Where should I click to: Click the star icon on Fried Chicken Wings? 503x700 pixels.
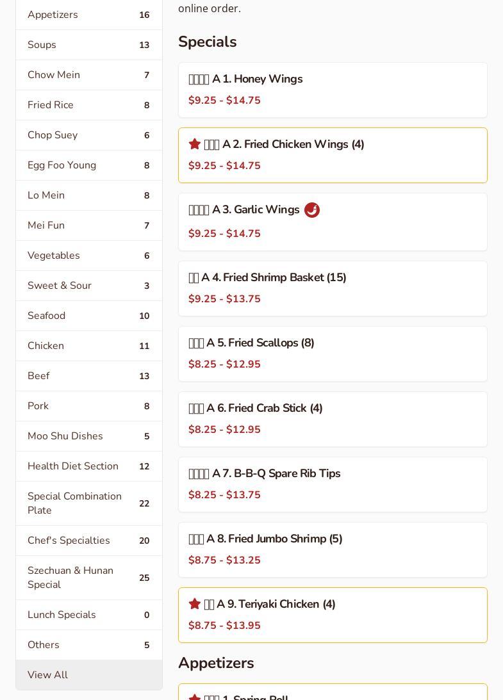195,144
